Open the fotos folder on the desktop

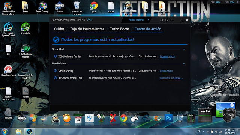(25, 7)
